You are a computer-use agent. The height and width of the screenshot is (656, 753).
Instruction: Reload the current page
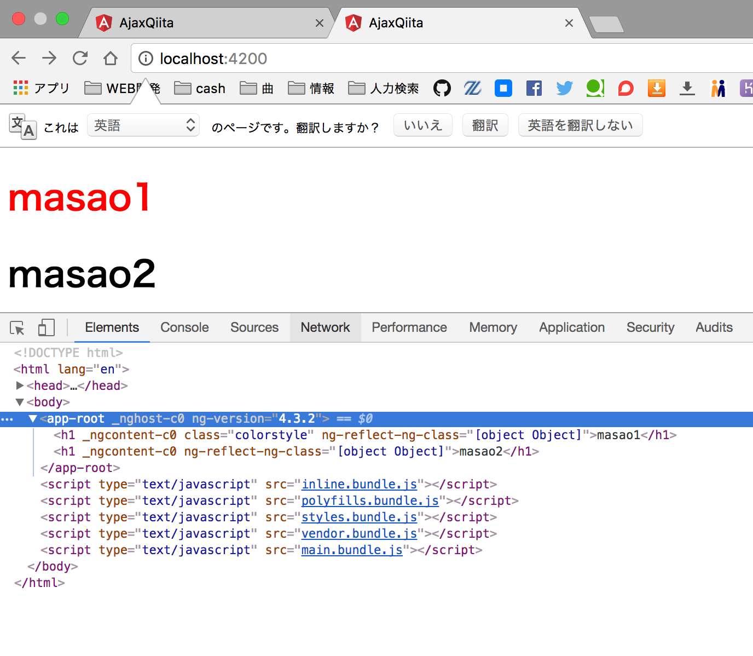coord(80,58)
